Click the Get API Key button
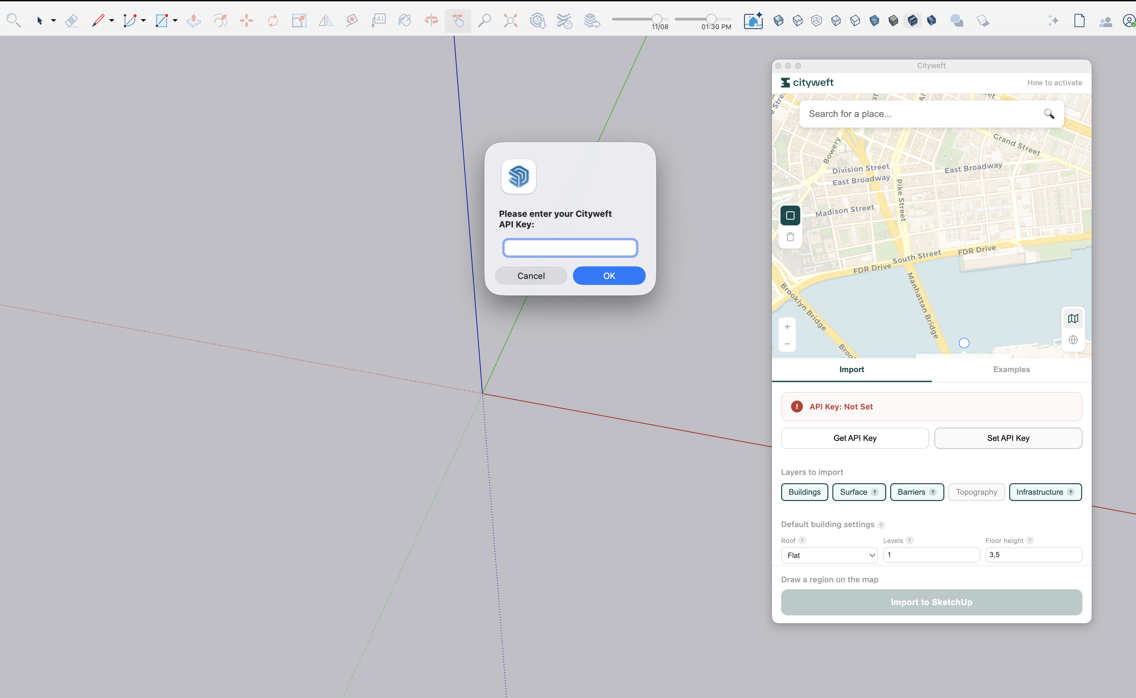Screen dimensions: 1136x698 pos(854,438)
